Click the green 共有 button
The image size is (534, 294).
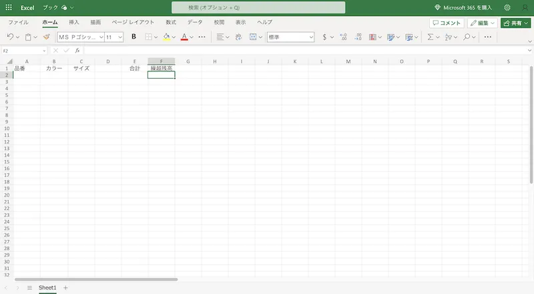tap(515, 23)
